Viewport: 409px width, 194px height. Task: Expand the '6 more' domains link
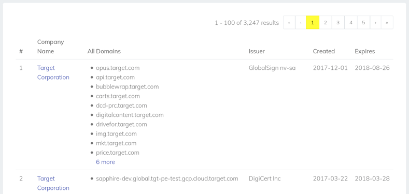[105, 162]
